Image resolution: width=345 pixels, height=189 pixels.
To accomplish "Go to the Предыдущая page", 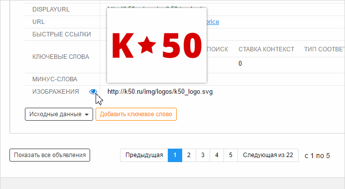I will point(144,155).
